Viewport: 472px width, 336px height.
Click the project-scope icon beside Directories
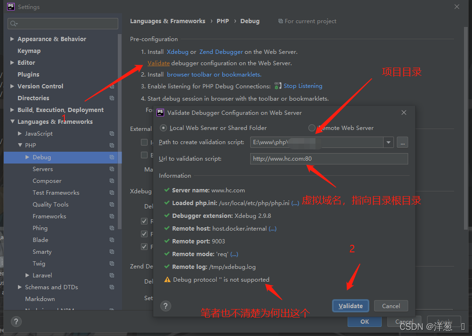click(112, 98)
